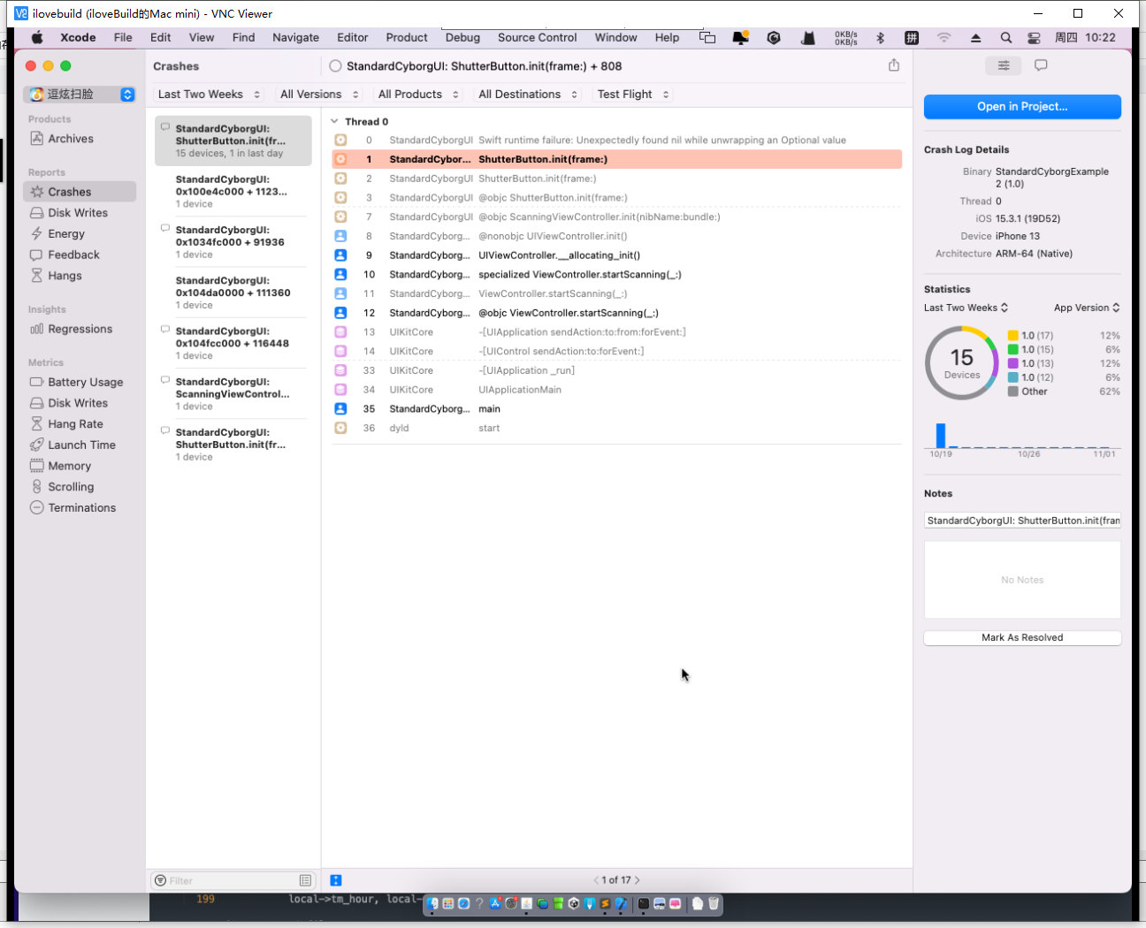Toggle Control Center in the menu bar
Image resolution: width=1146 pixels, height=928 pixels.
[1034, 38]
